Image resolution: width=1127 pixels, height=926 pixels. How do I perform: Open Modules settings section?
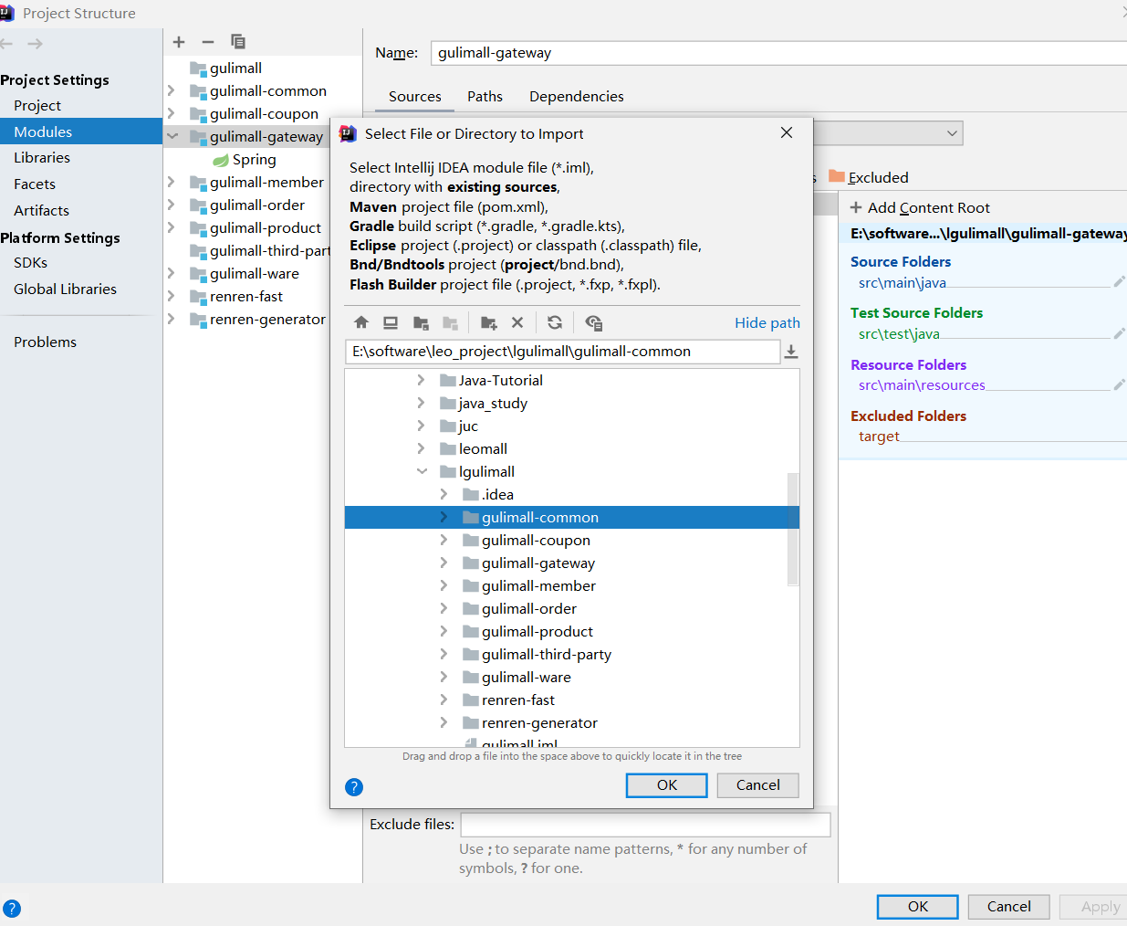click(x=81, y=132)
